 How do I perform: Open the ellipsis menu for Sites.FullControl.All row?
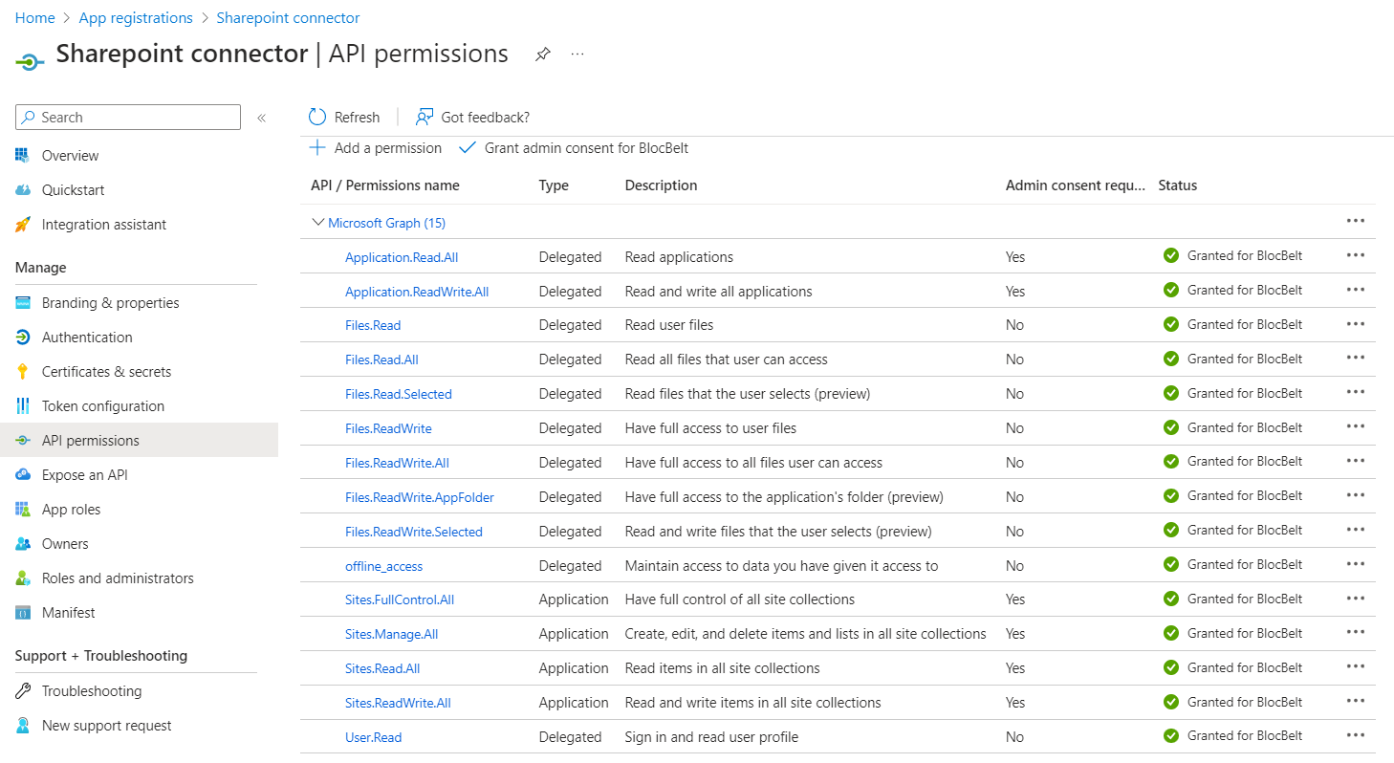1355,599
